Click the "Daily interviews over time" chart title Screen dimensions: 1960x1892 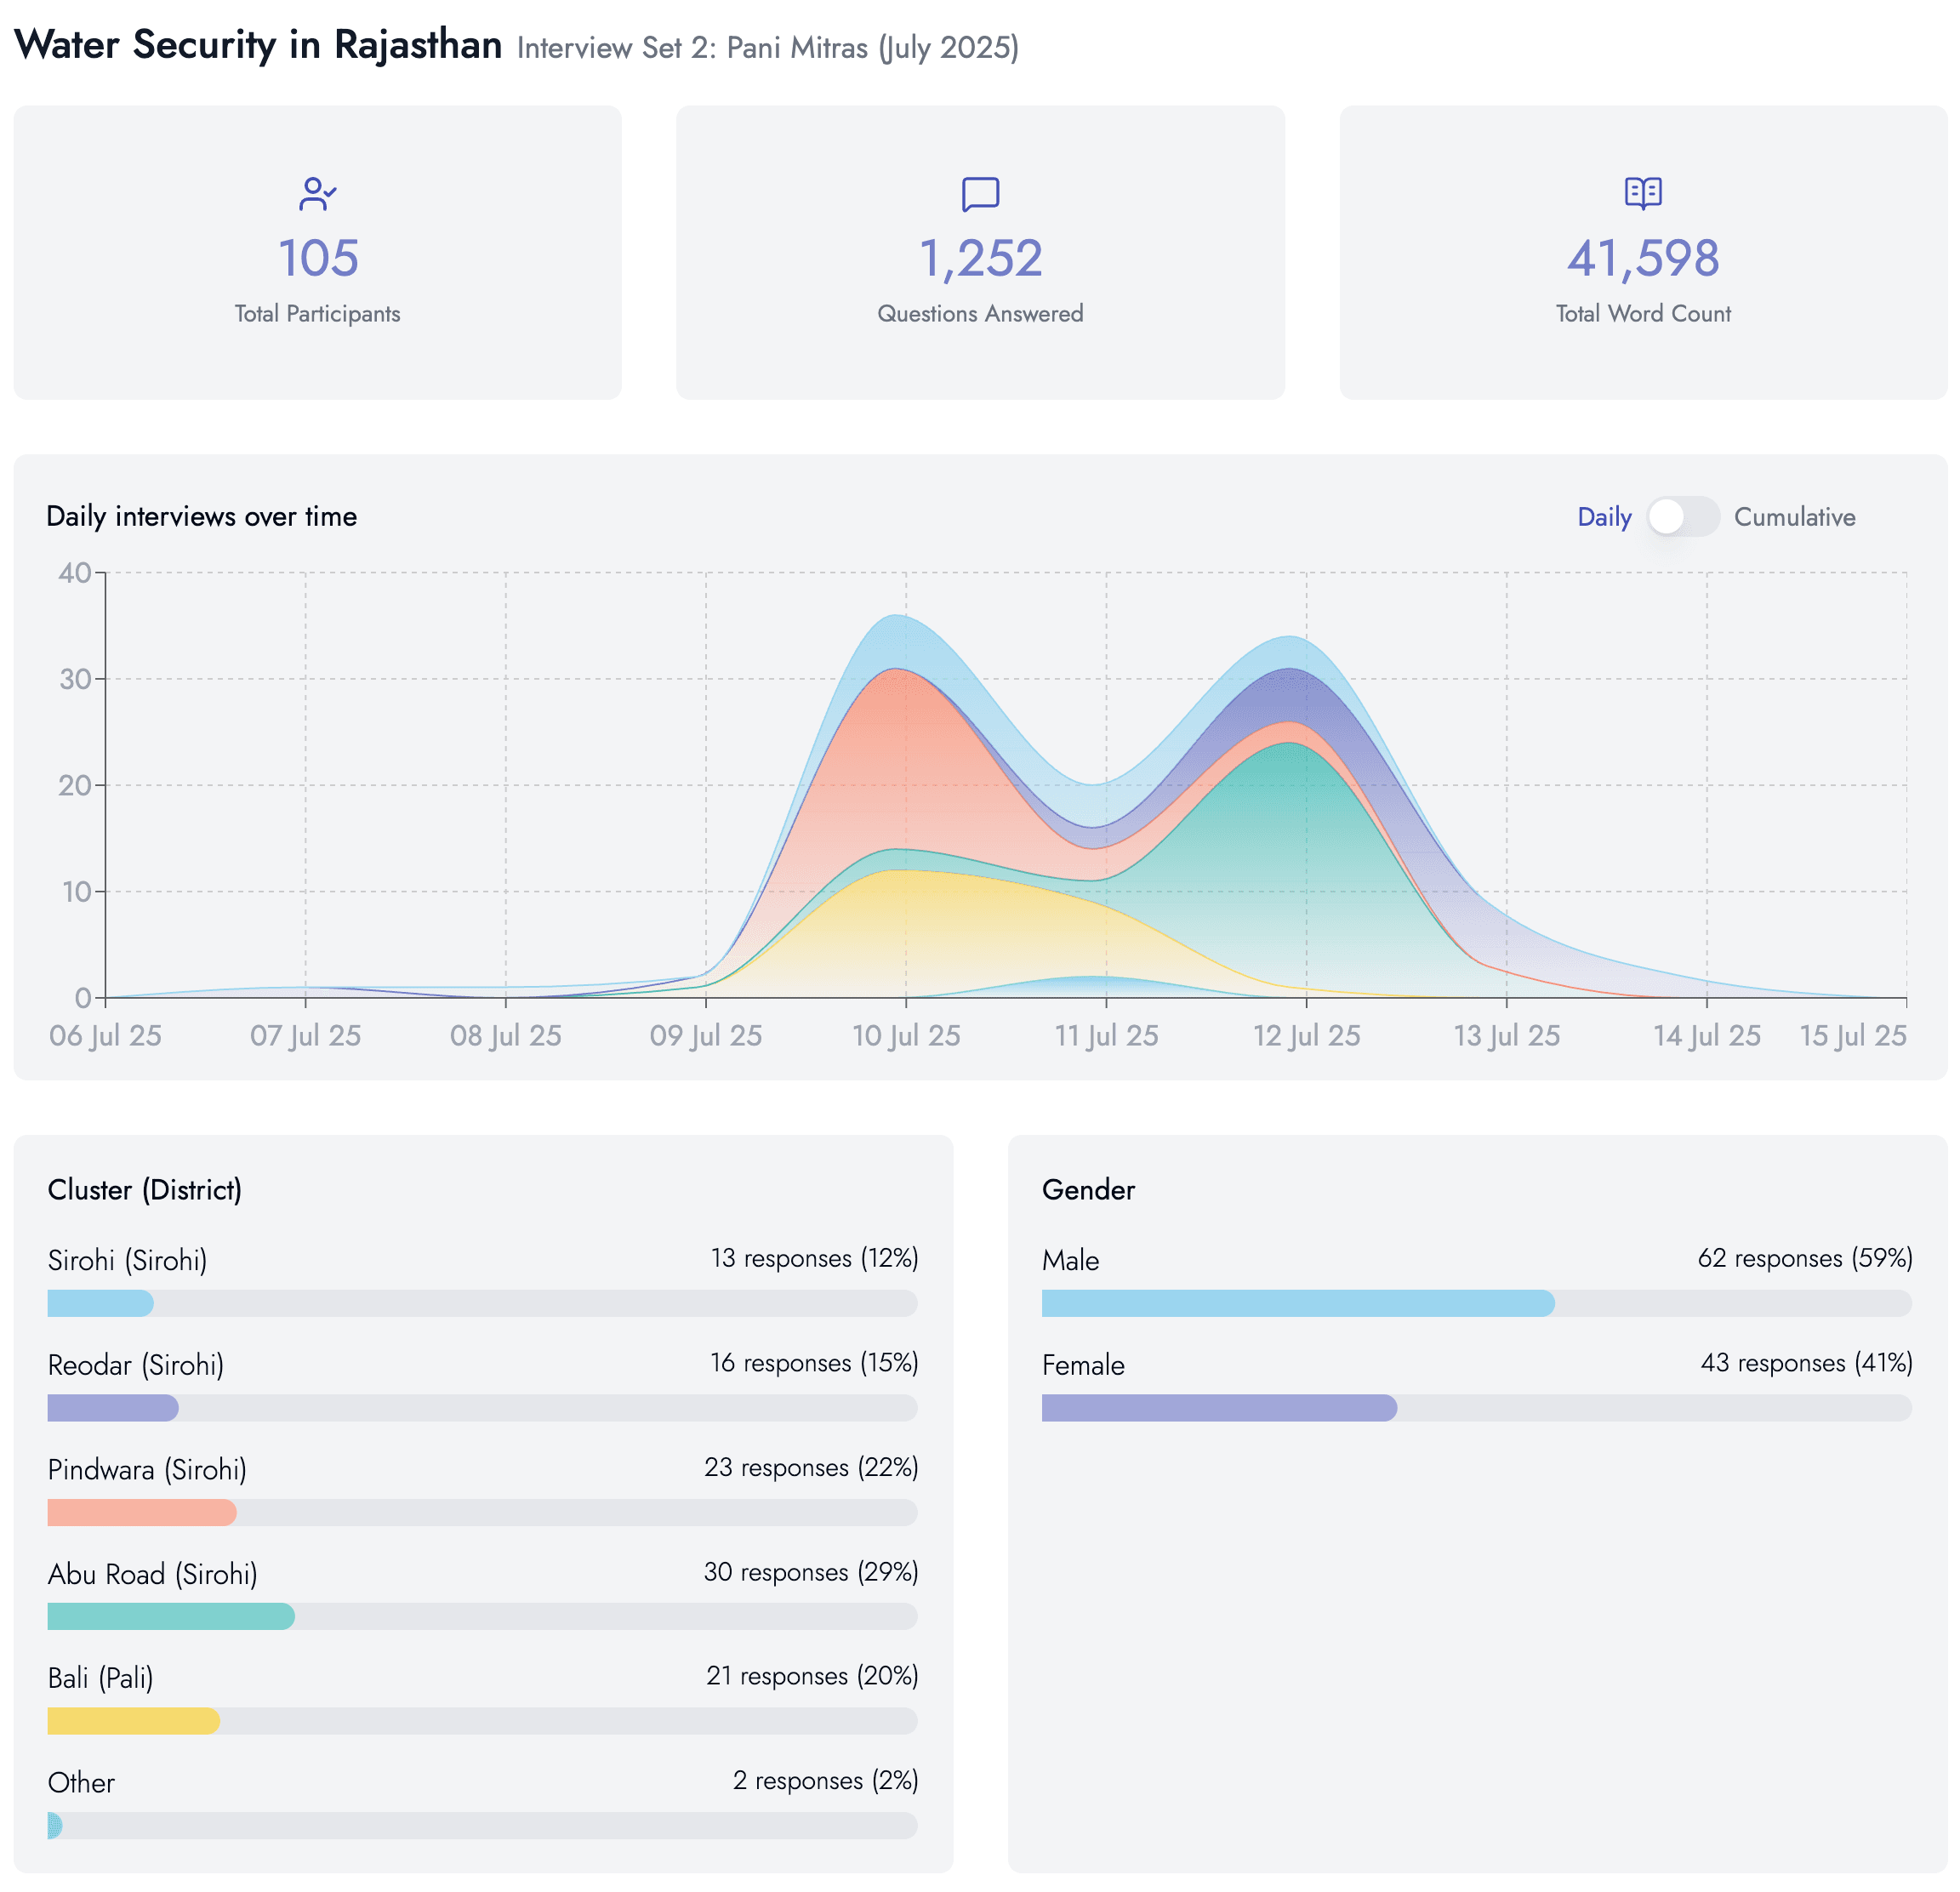(201, 516)
